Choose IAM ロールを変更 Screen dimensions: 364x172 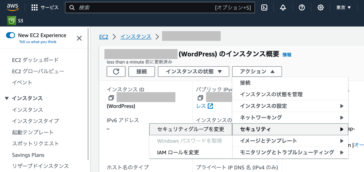click(x=191, y=152)
